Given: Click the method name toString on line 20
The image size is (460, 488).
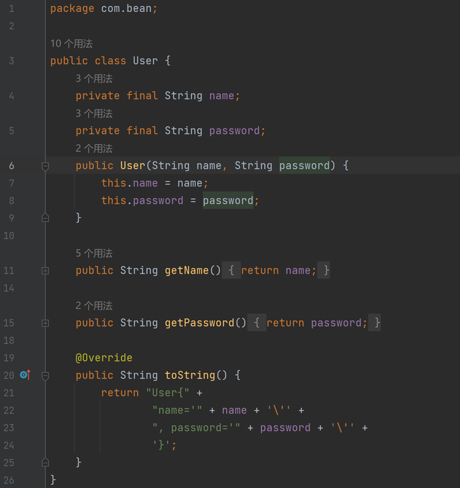Looking at the screenshot, I should click(190, 375).
